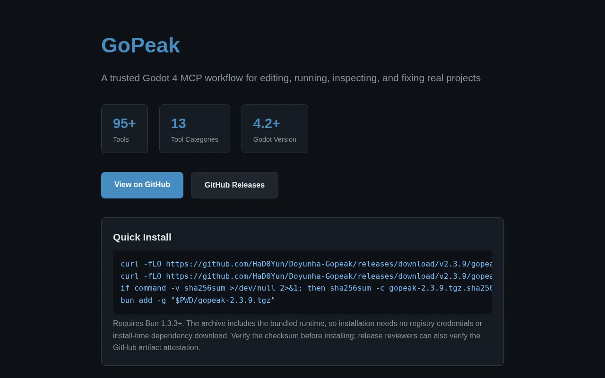Open the View on GitHub button

pos(142,185)
